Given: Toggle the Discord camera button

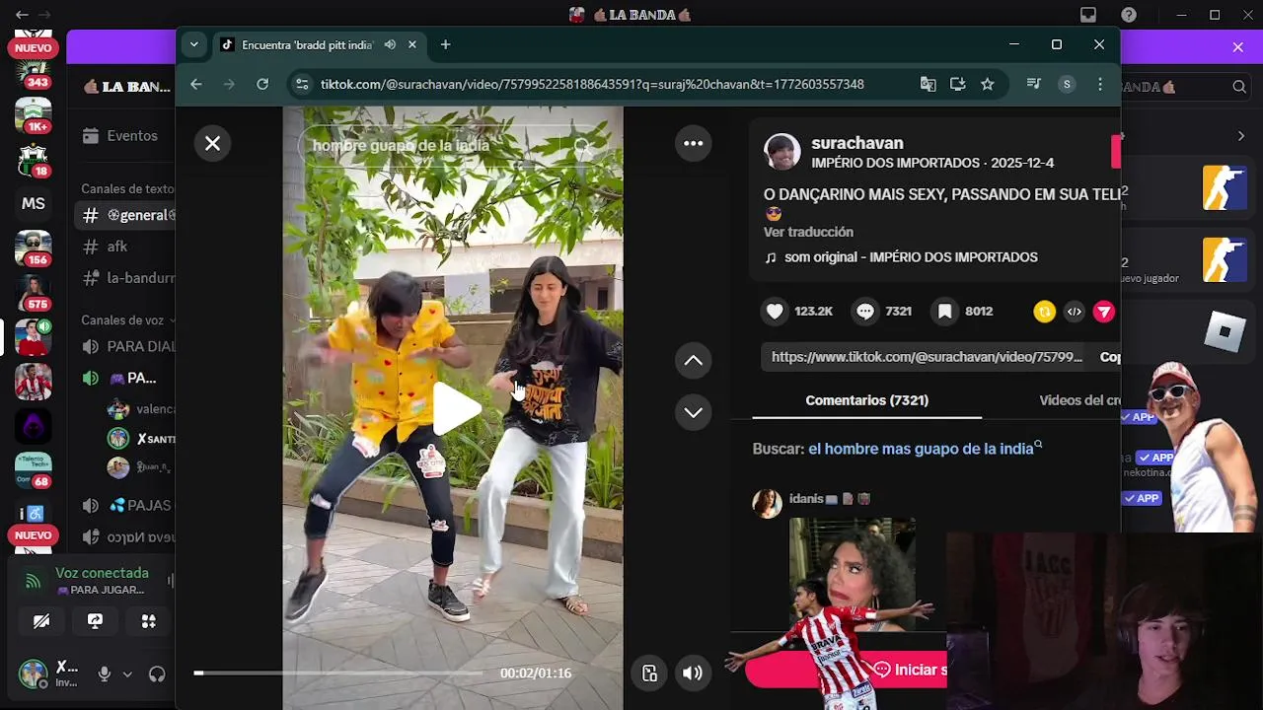Looking at the screenshot, I should pyautogui.click(x=41, y=621).
